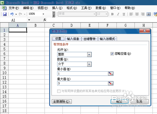Open the font size 12 dropdown
The height and width of the screenshot is (114, 157).
point(106,14)
